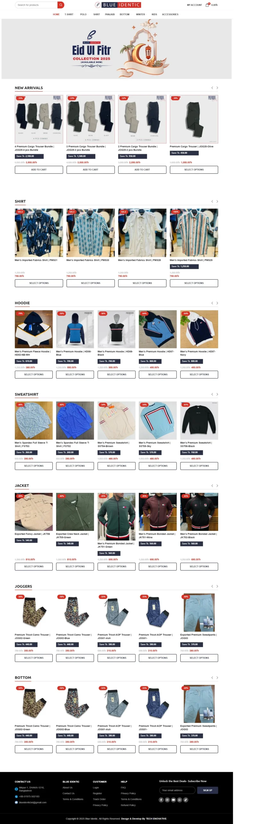This screenshot has height=824, width=255.
Task: Open the WINTER navigation menu
Action: point(140,14)
